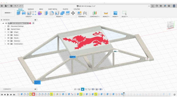Open the Insert image tool
Viewport: 177px width, 99px height.
(x=115, y=13)
